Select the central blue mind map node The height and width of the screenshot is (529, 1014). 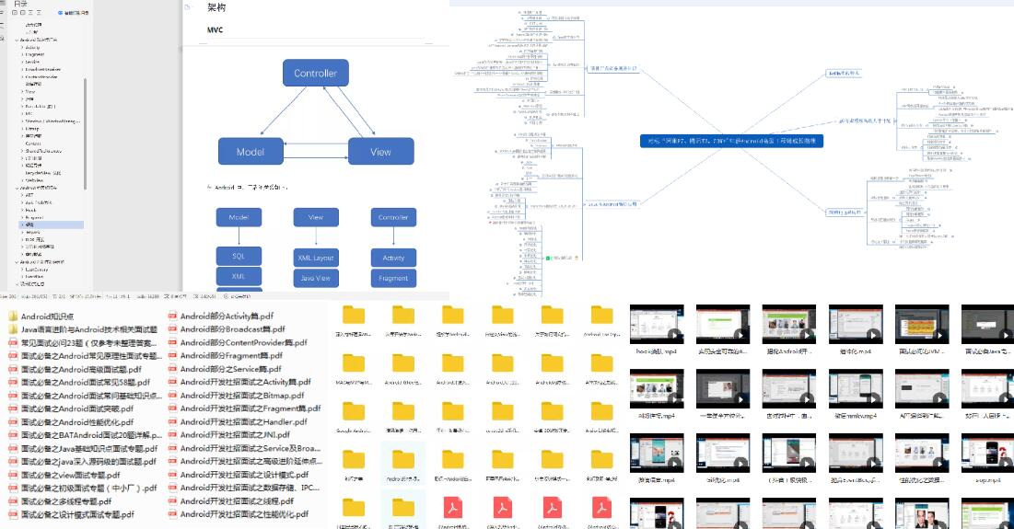731,141
